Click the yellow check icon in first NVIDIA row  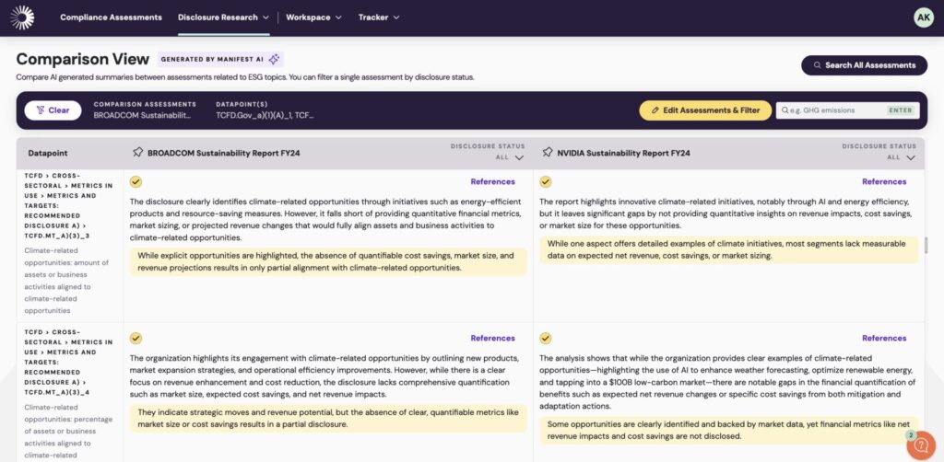pyautogui.click(x=546, y=182)
